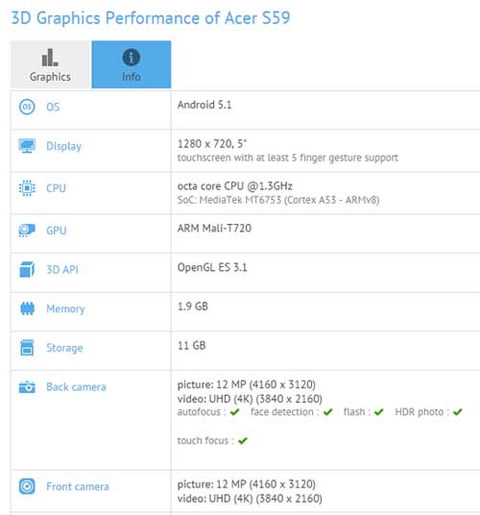Click the CPU chip icon
The height and width of the screenshot is (515, 480).
(27, 188)
